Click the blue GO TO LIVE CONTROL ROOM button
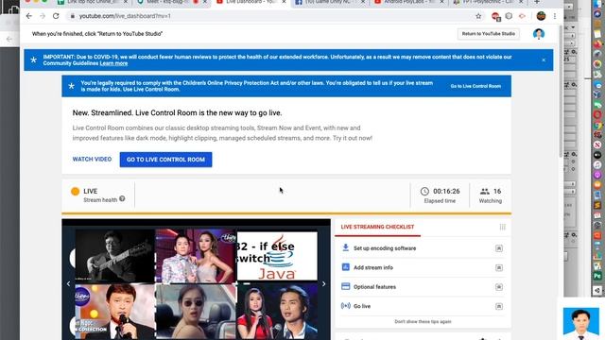Image resolution: width=605 pixels, height=340 pixels. pos(165,160)
